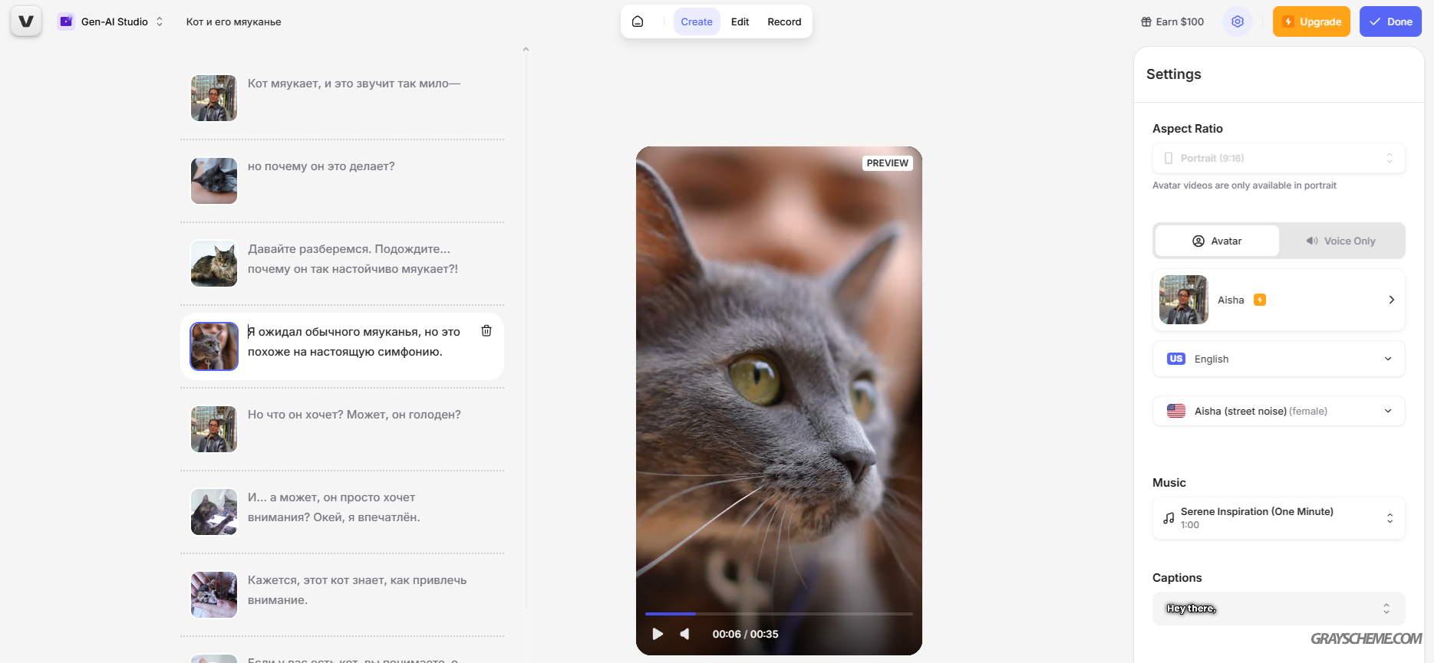Viewport: 1434px width, 663px height.
Task: Click text но почему он это делает?
Action: pyautogui.click(x=321, y=166)
